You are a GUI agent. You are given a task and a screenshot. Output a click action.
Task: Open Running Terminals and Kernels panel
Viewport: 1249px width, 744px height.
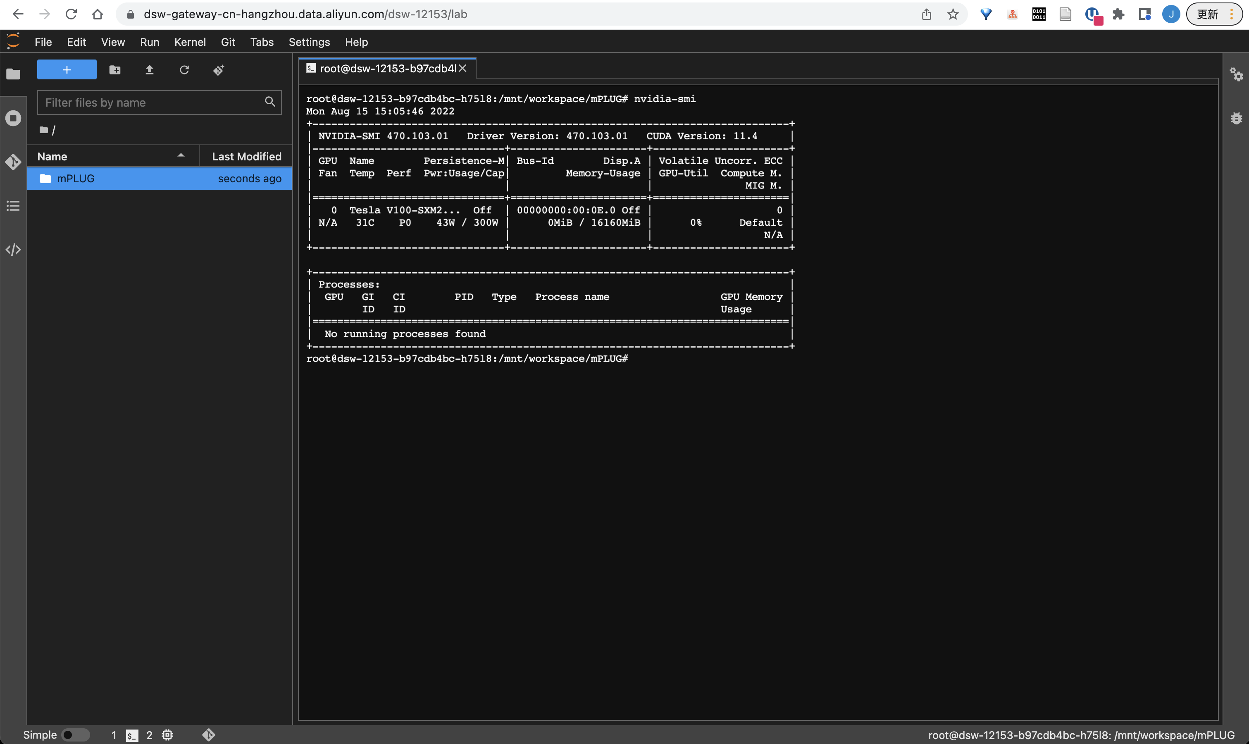[13, 118]
